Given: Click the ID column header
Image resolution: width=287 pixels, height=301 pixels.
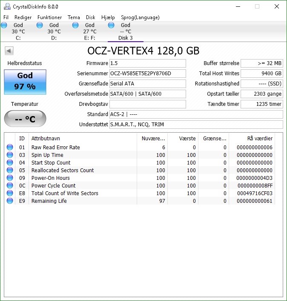Looking at the screenshot, I should [22, 139].
